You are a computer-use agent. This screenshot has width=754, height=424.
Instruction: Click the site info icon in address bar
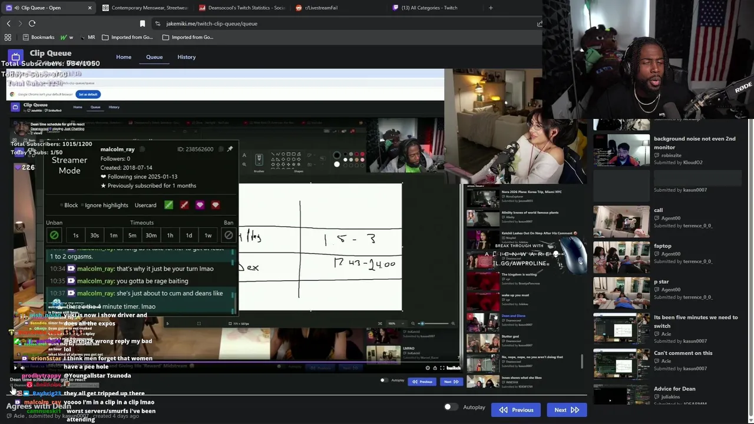coord(157,24)
